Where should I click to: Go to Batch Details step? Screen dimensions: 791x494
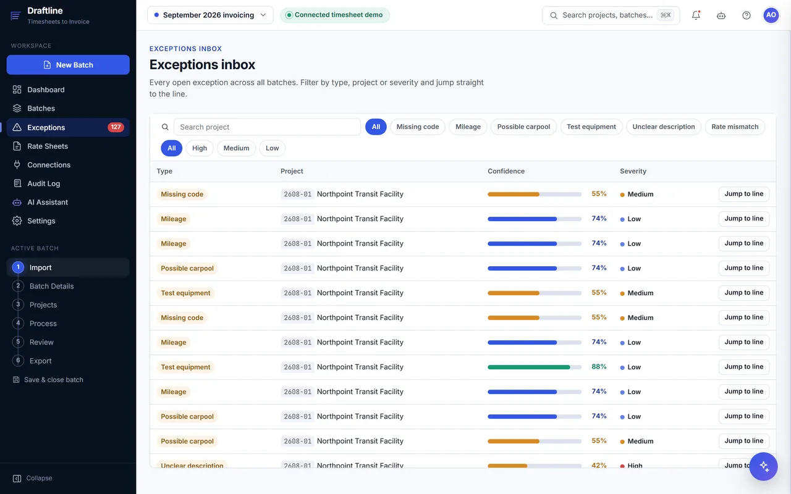click(68, 286)
